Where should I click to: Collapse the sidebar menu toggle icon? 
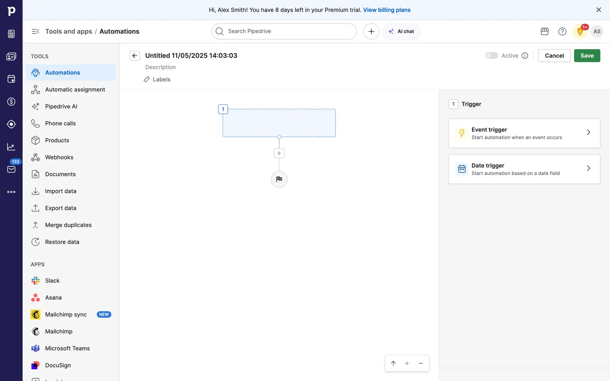35,31
